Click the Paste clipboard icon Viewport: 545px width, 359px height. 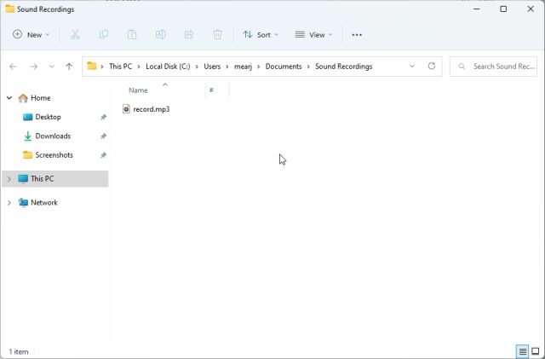[x=132, y=34]
